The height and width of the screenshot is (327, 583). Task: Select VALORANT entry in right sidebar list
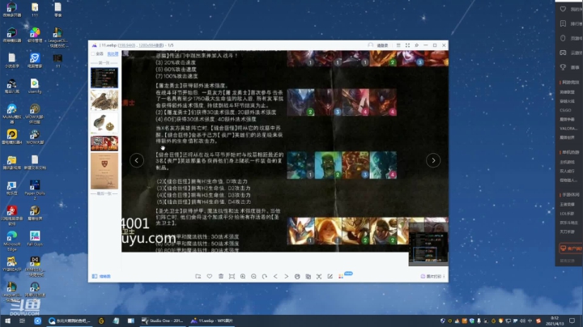coord(568,128)
